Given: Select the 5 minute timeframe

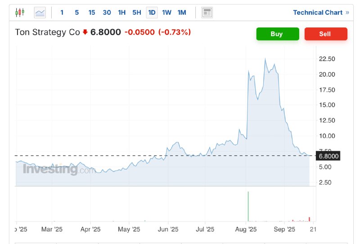Looking at the screenshot, I should (76, 13).
